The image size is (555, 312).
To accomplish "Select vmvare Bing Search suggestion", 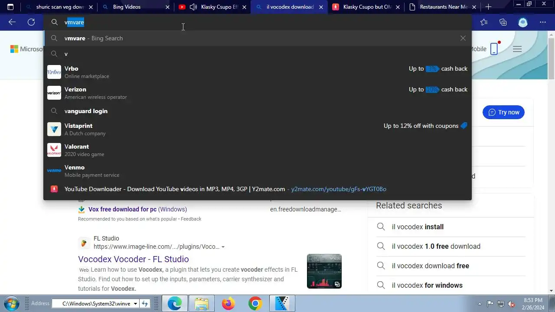I will pyautogui.click(x=258, y=38).
